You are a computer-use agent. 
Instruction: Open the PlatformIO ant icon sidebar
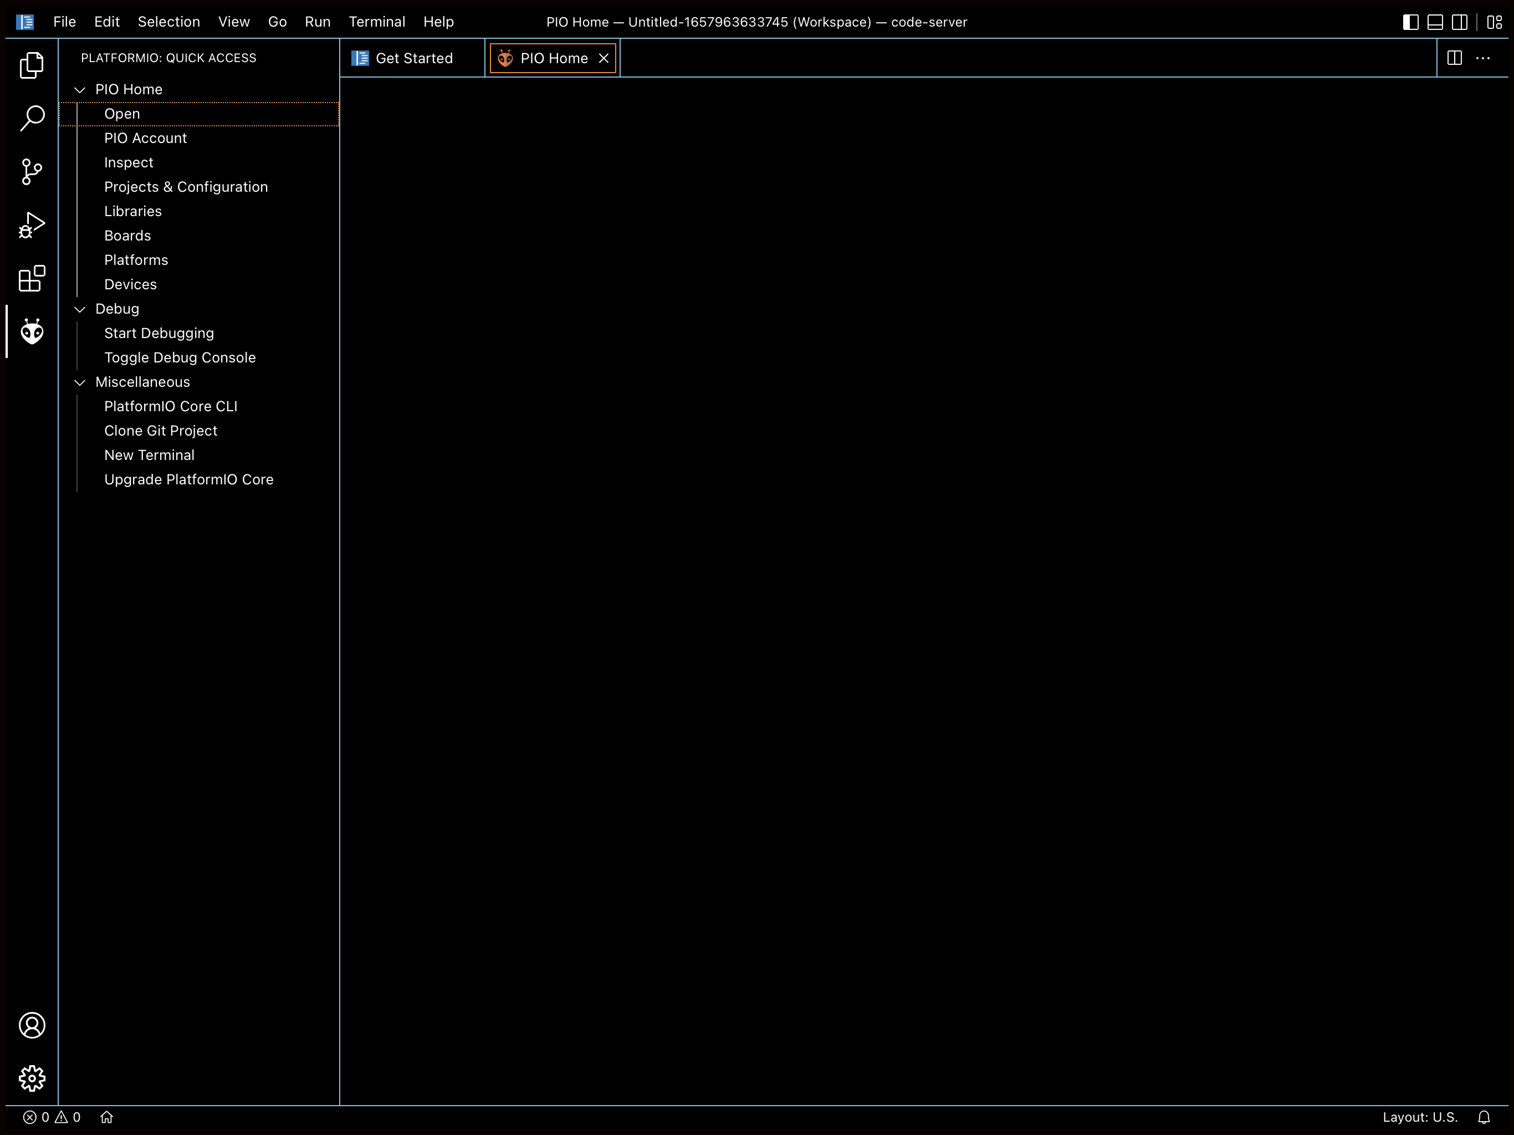32,331
